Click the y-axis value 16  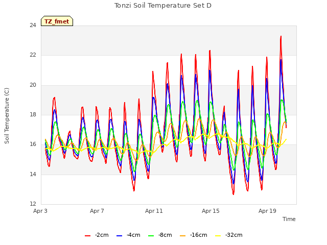(33, 144)
